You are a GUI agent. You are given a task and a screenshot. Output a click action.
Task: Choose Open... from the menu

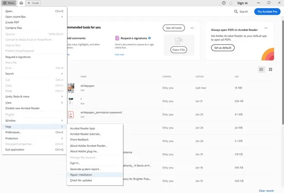[34, 11]
